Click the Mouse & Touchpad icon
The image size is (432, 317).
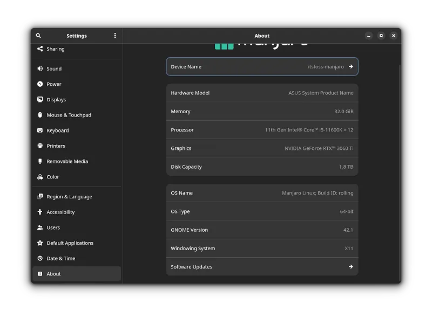[x=39, y=115]
